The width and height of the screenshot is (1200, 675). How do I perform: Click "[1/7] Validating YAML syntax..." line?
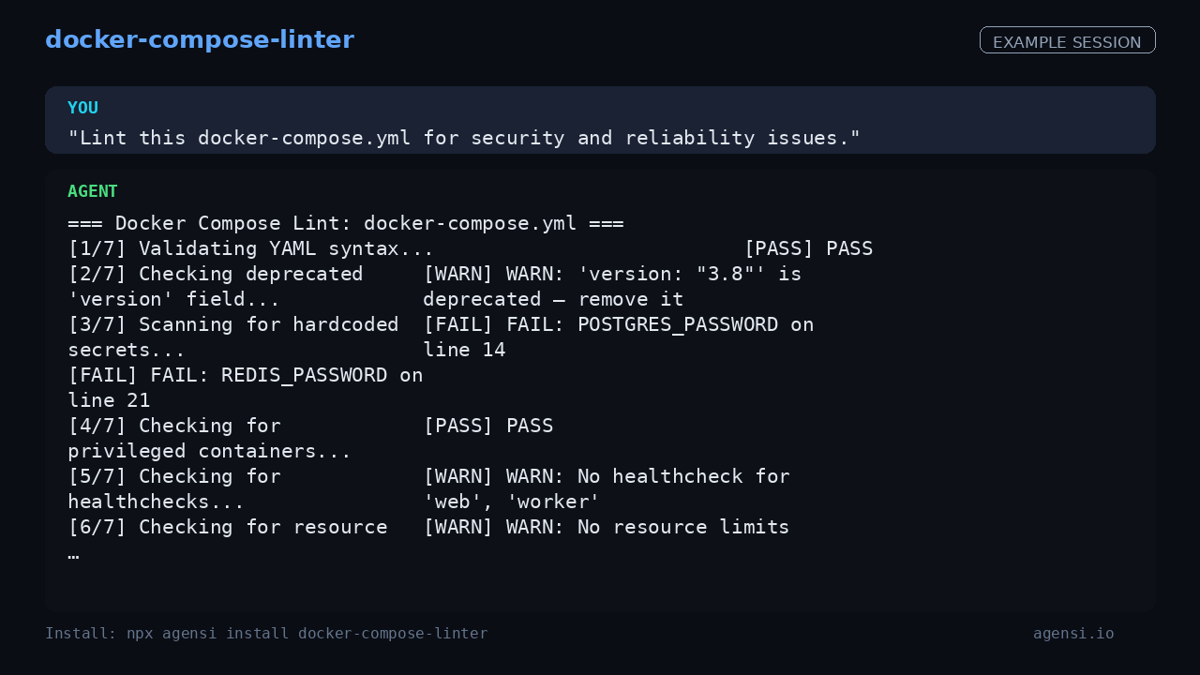250,248
